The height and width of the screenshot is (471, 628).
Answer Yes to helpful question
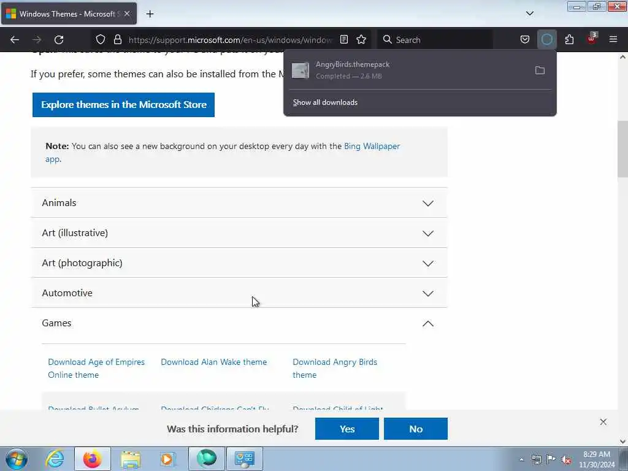click(x=347, y=429)
